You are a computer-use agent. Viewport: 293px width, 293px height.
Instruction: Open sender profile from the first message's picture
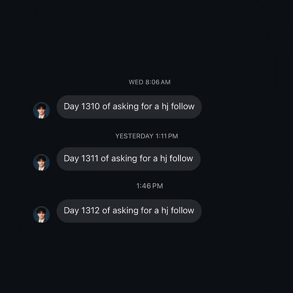click(41, 110)
